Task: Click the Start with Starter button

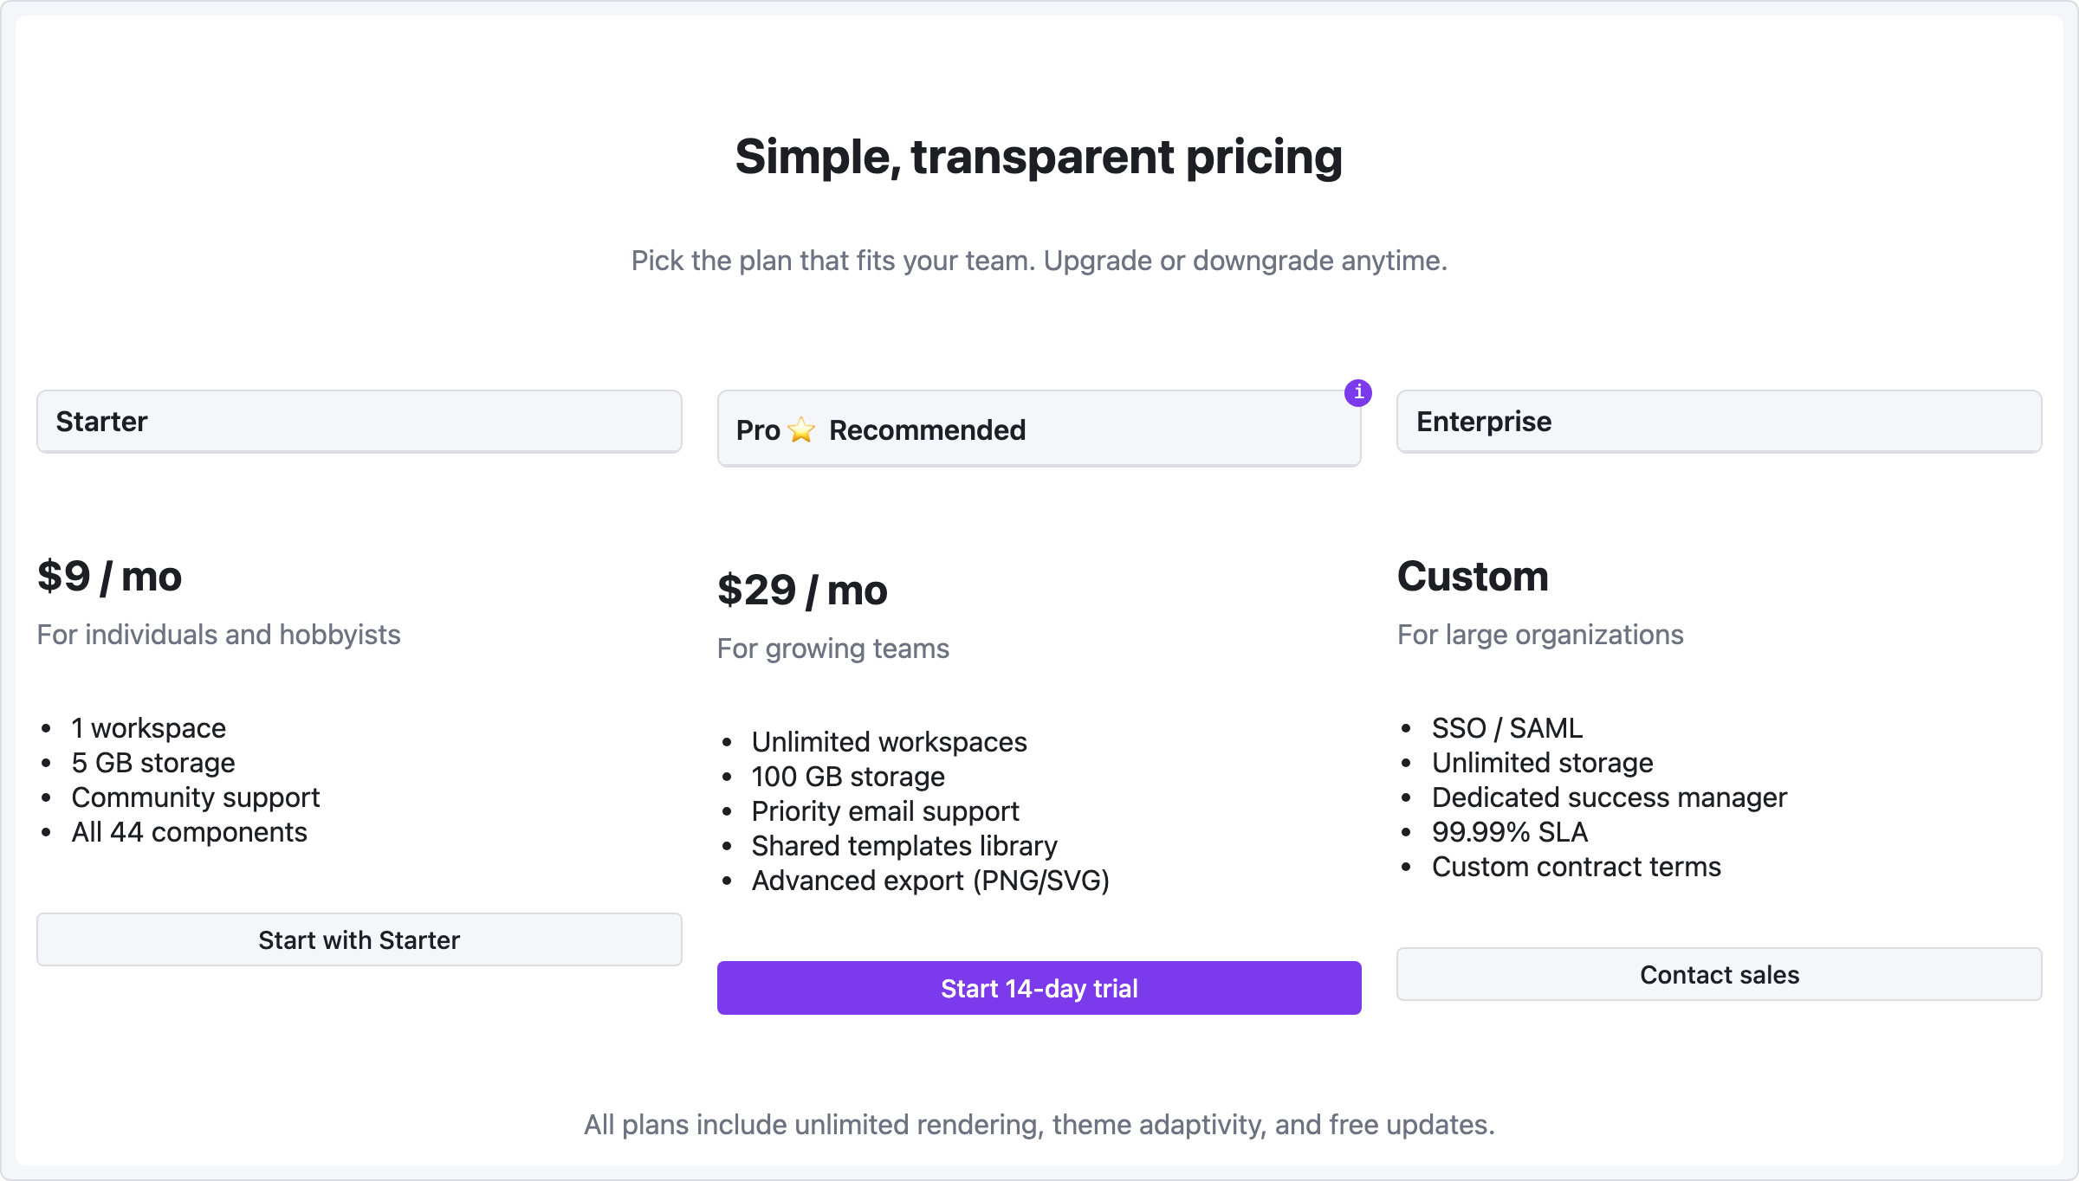Action: click(359, 939)
